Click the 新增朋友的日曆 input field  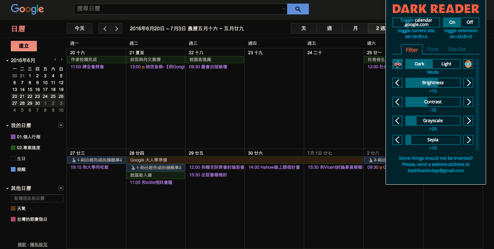pyautogui.click(x=37, y=198)
